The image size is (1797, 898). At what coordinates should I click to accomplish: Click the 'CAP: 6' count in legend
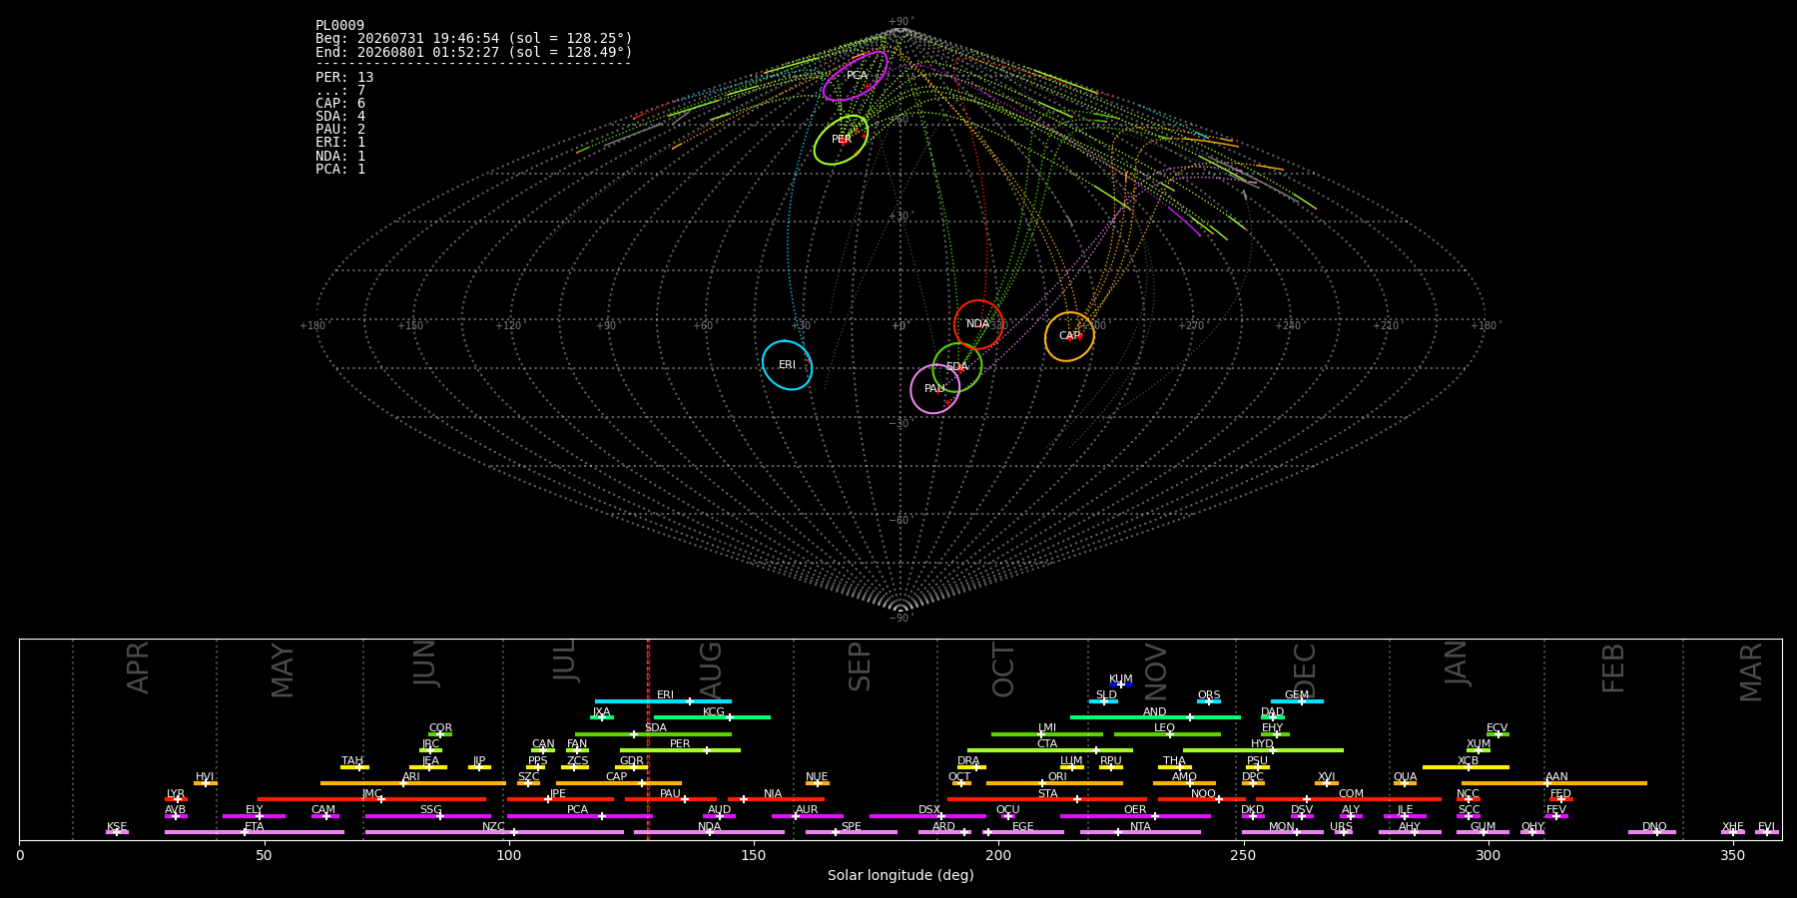pos(340,103)
